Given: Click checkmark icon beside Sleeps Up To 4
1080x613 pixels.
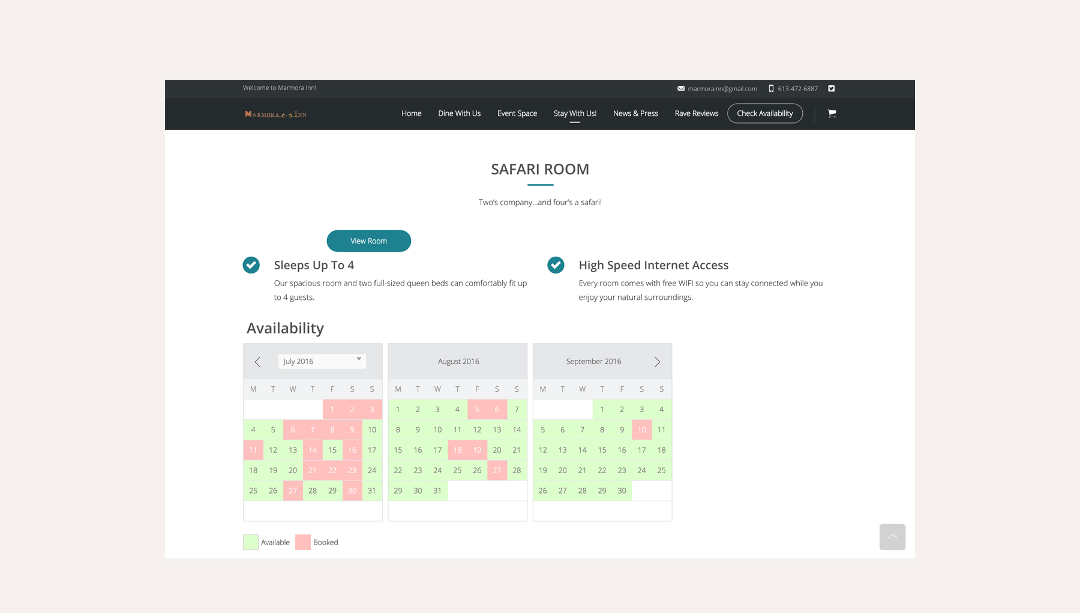Looking at the screenshot, I should pos(251,265).
